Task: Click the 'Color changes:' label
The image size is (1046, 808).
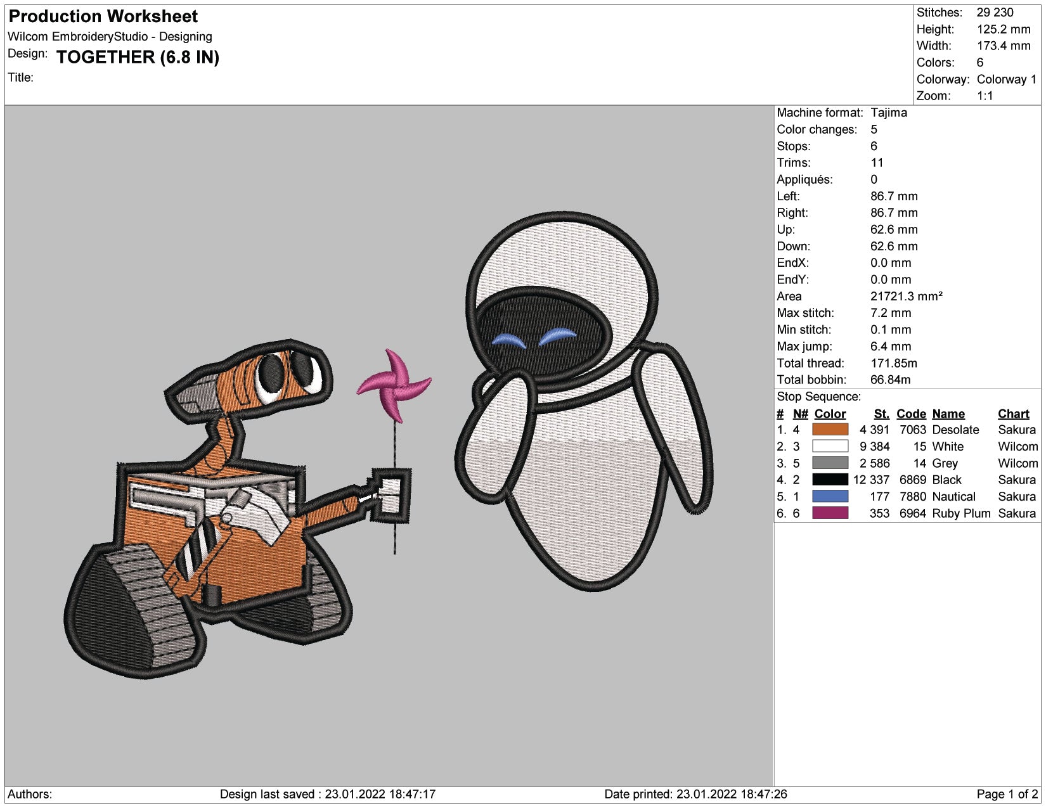Action: [x=817, y=129]
